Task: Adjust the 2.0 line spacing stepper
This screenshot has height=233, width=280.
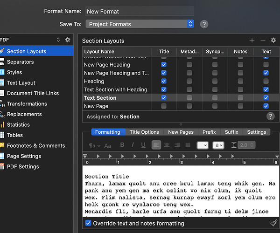Action: [x=252, y=145]
